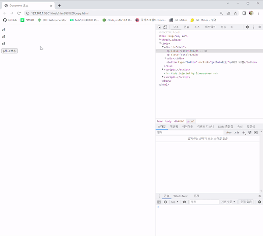The width and height of the screenshot is (263, 236).
Task: Reload the page with the refresh icon
Action: tap(19, 13)
